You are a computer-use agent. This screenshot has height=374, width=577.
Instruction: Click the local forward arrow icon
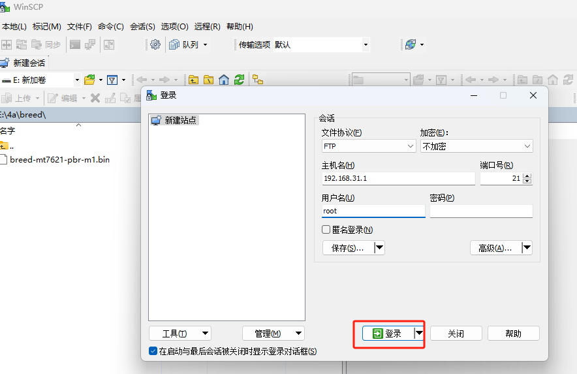coord(164,80)
